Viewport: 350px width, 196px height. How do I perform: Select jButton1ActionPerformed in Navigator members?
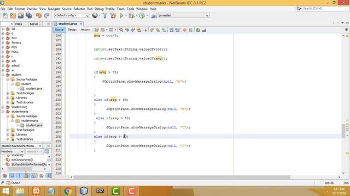[29, 164]
